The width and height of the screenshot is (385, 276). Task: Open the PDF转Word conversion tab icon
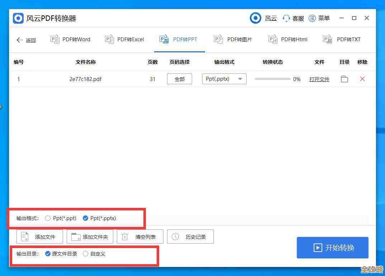(55, 39)
